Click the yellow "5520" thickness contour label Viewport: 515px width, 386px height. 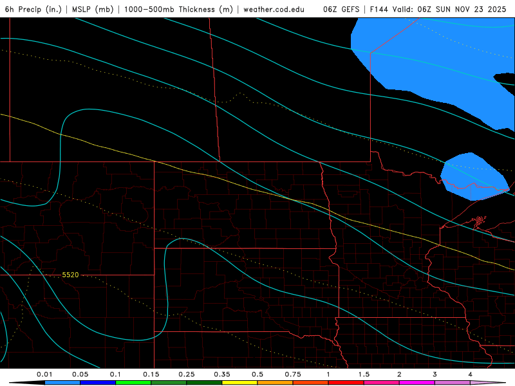point(70,275)
